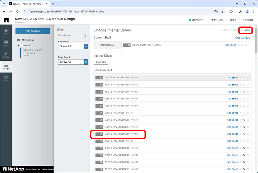Viewport: 258px width, 173px height.
Task: Click the lightning bolt icon on the X4018A row
Action: coord(240,141)
